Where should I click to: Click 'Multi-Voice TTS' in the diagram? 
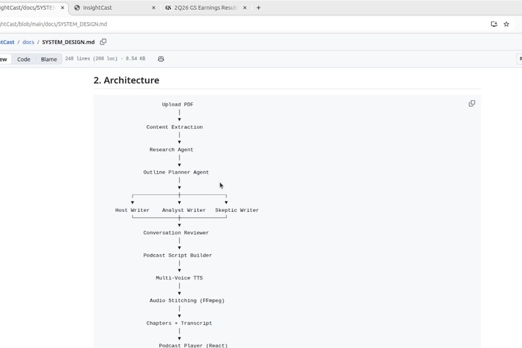pyautogui.click(x=179, y=278)
